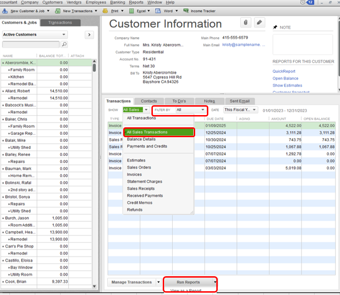Click the Run Reports button
Screen dimensions: 340x295
[x=188, y=282]
